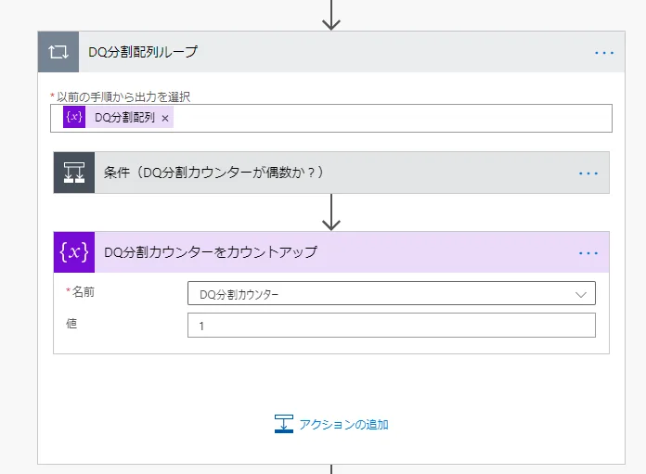The width and height of the screenshot is (646, 474).
Task: Click the condition branch icon
Action: [74, 173]
